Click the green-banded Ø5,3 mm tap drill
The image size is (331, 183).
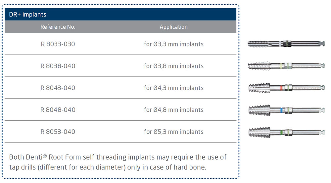[x=286, y=132]
